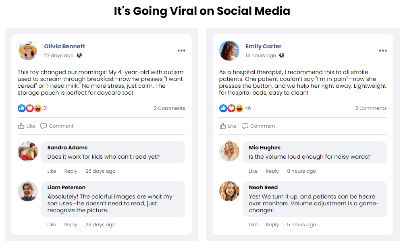This screenshot has width=403, height=244.
Task: Click blue thumbs-up reaction on Emily's post
Action: (x=223, y=108)
